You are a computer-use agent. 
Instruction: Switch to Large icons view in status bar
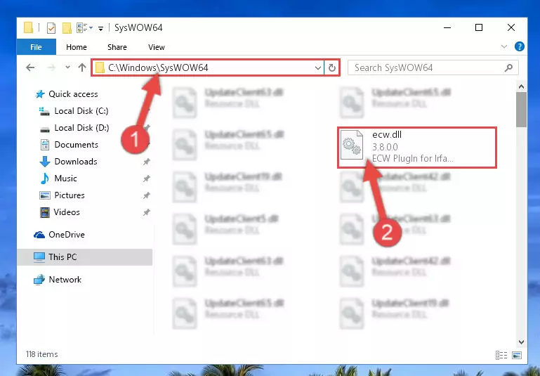tap(517, 355)
